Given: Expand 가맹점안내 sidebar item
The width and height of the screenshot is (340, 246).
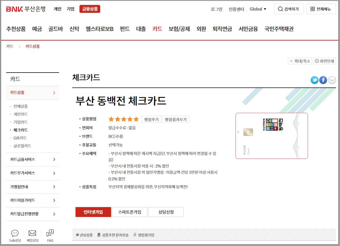Looking at the screenshot, I should pyautogui.click(x=33, y=187).
